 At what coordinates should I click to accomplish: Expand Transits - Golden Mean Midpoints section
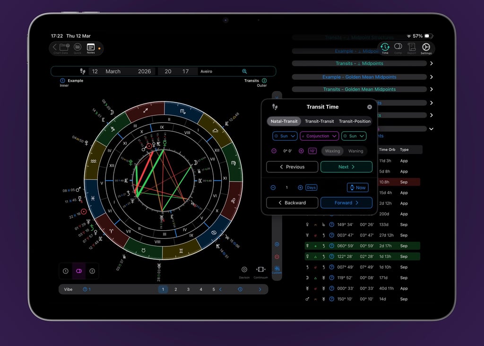point(432,89)
